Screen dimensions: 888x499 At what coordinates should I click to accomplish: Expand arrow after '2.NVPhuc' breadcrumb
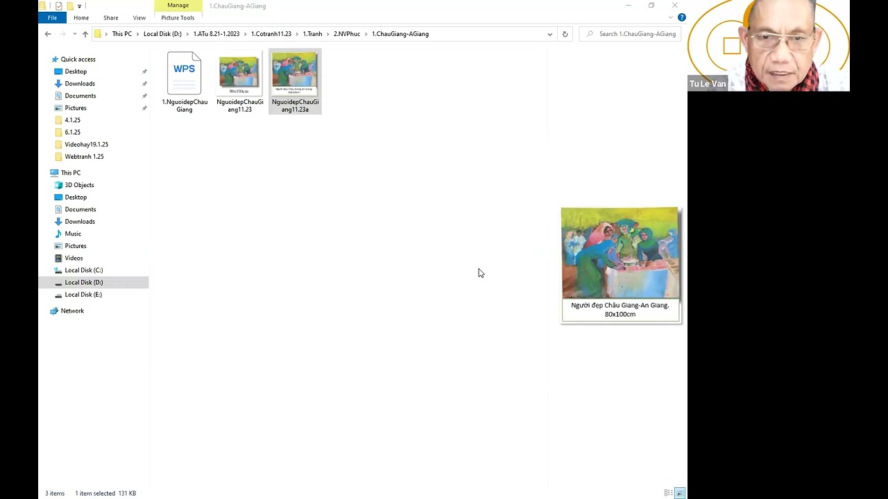click(x=366, y=34)
